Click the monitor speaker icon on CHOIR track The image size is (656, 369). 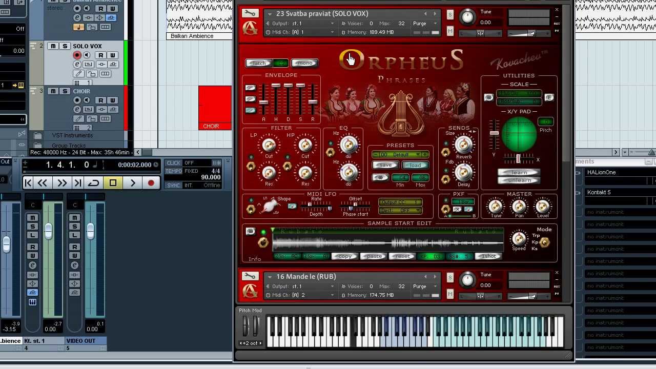pyautogui.click(x=87, y=100)
